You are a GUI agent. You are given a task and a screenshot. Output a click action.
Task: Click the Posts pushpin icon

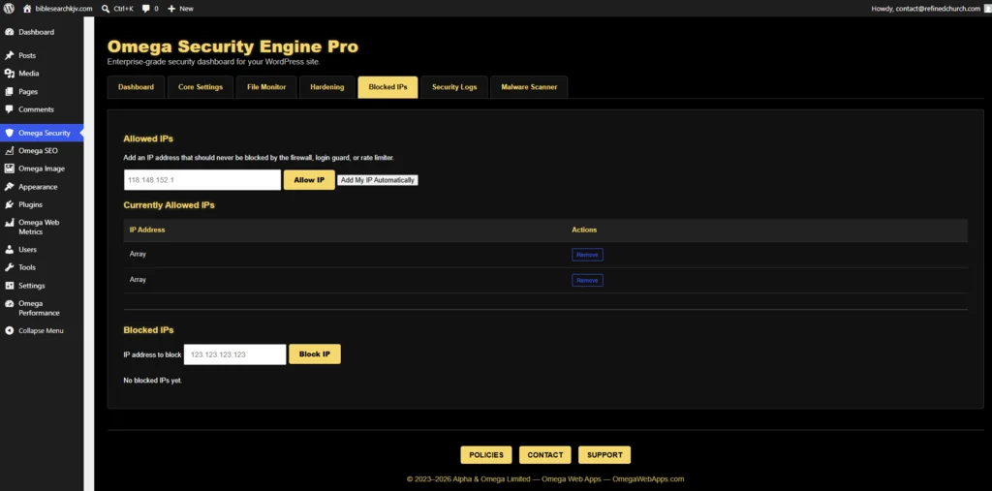pos(9,55)
